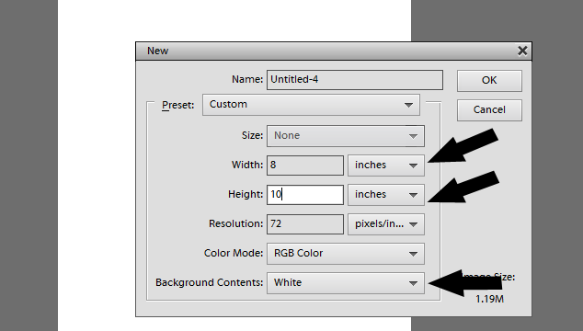This screenshot has height=331, width=583.
Task: Click the Name field containing Untitled-4
Action: (x=355, y=80)
